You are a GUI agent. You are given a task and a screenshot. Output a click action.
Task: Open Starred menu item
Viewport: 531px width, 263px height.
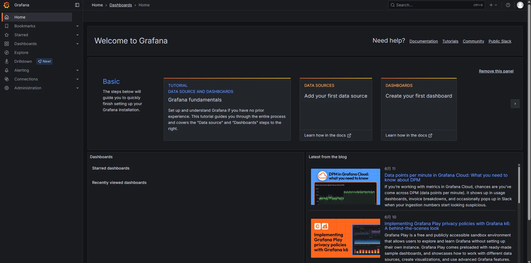21,35
